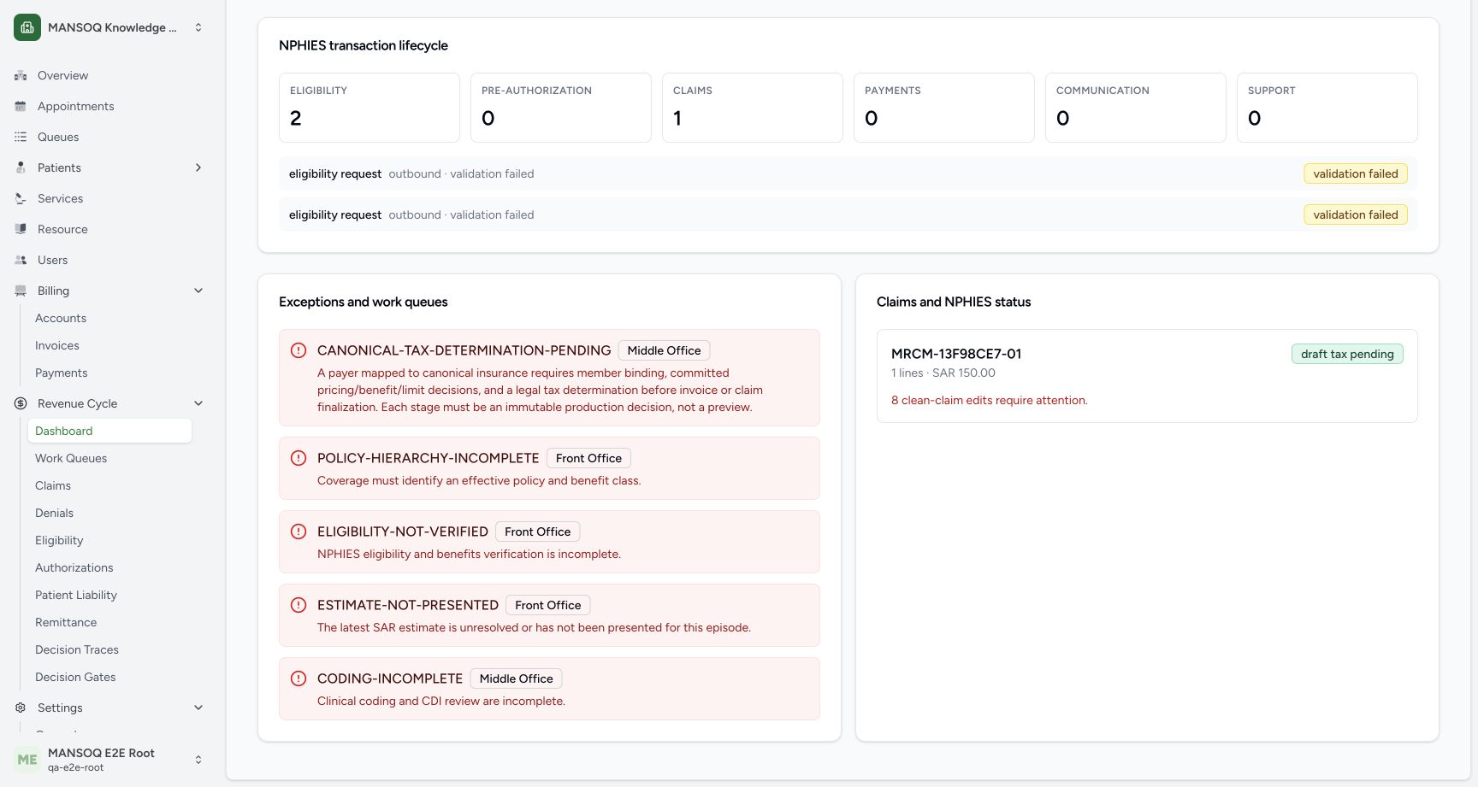Click the Settings gear icon
The image size is (1478, 787).
pyautogui.click(x=21, y=708)
